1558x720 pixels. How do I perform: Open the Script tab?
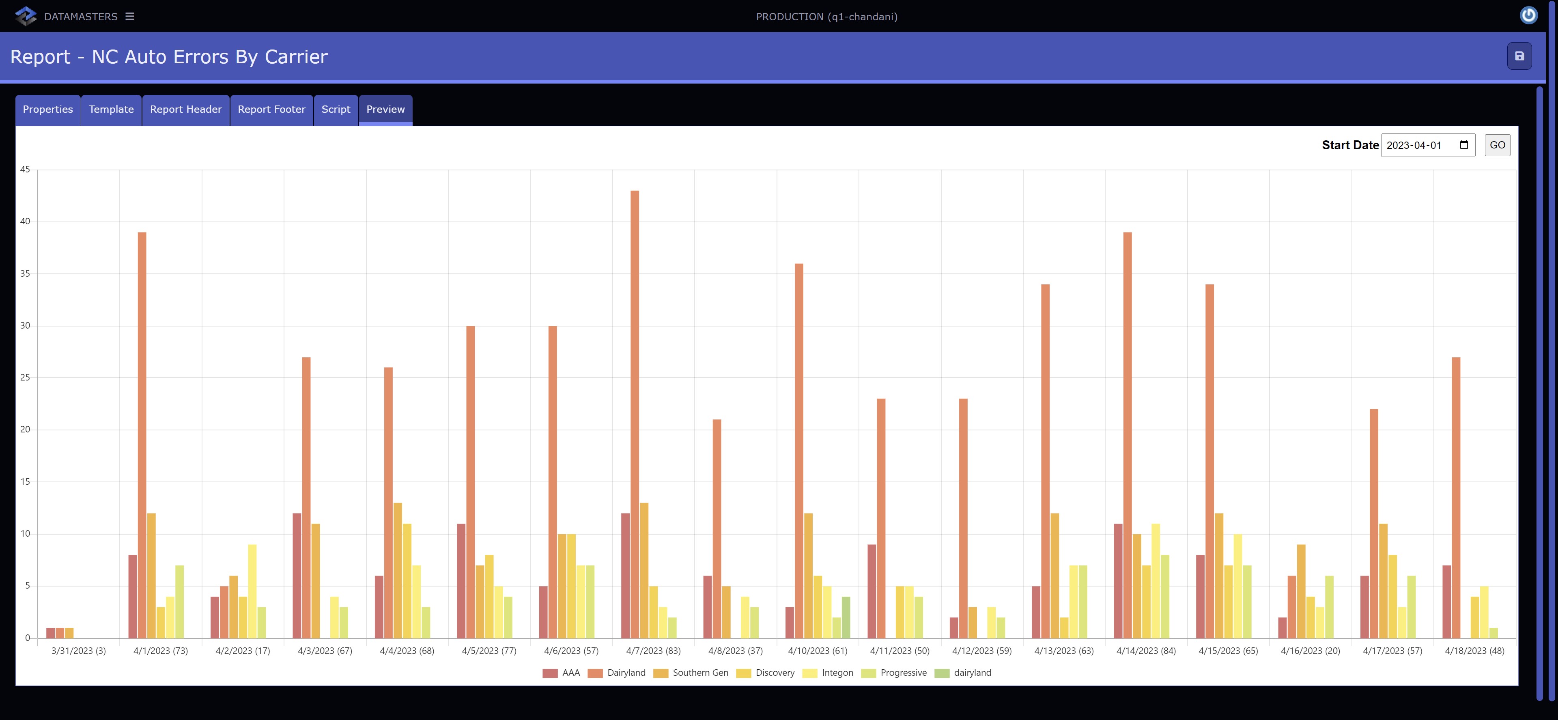(x=336, y=110)
